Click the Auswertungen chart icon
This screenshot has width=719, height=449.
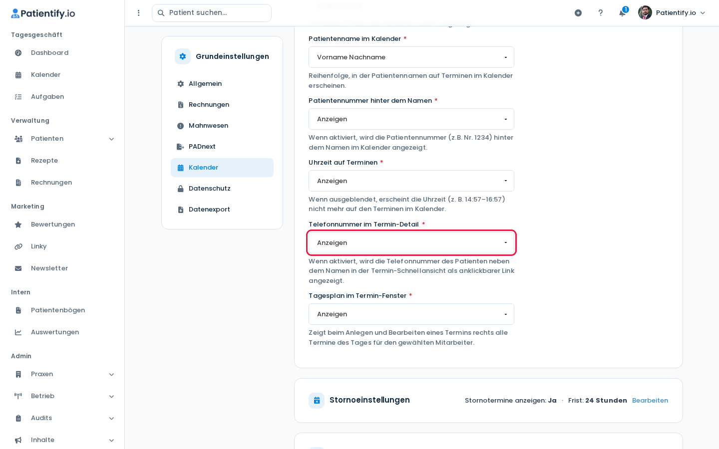point(18,332)
